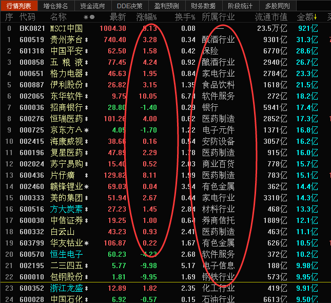Image resolution: width=331 pixels, height=303 pixels.
Task: Sort by the 换手% column header
Action: click(x=185, y=17)
